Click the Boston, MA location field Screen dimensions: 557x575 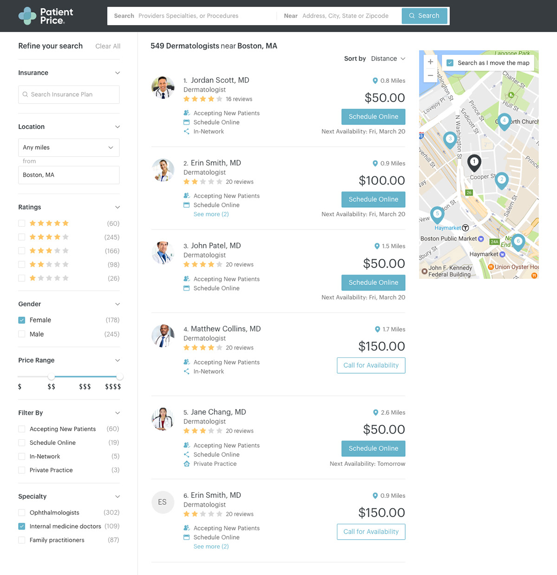point(69,175)
